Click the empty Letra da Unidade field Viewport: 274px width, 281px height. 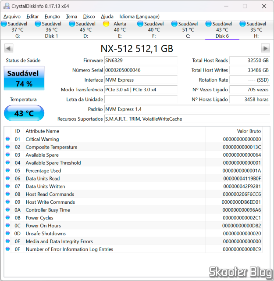(141, 99)
